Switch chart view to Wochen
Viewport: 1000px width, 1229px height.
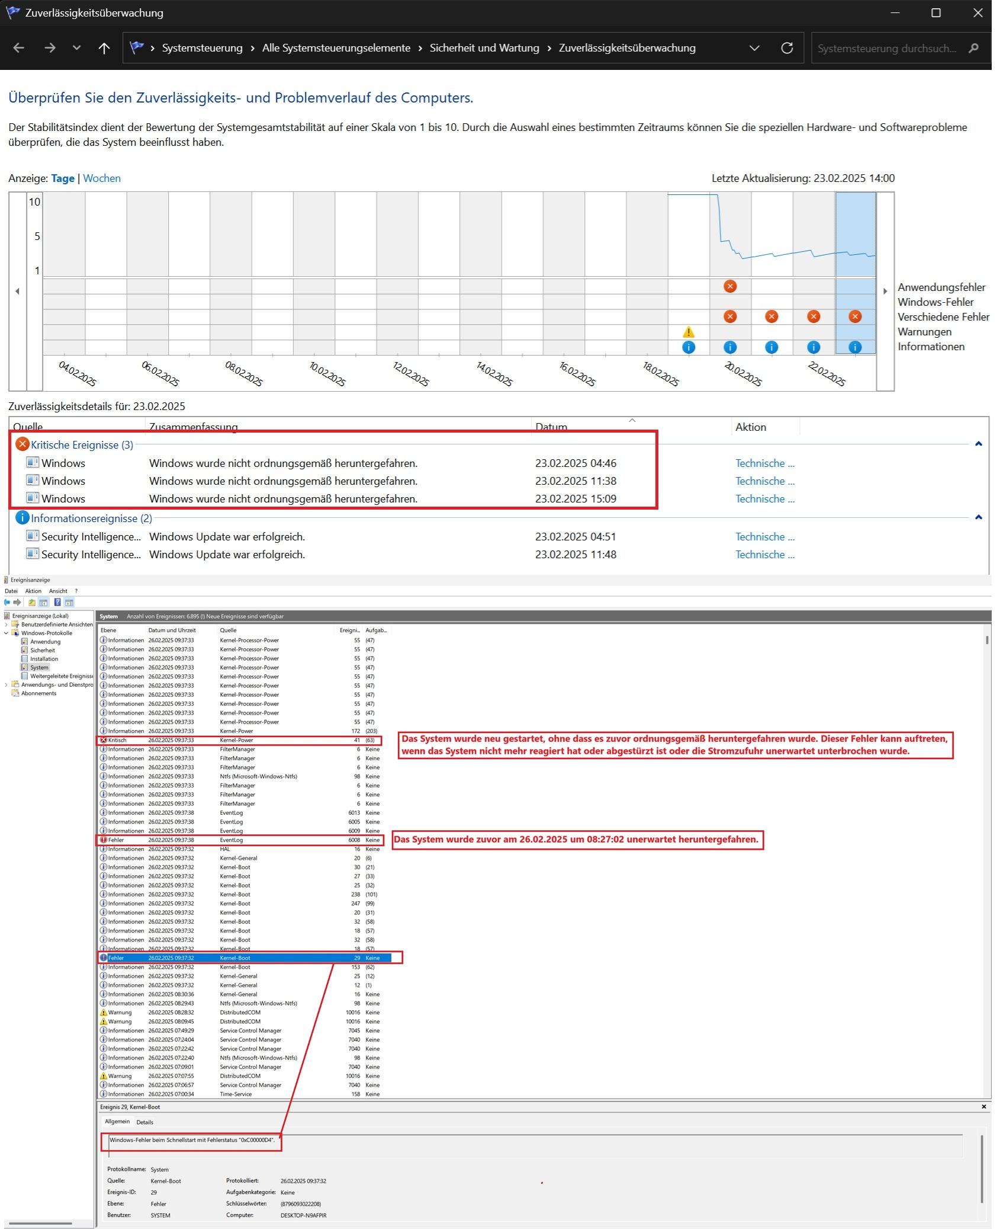tap(102, 178)
